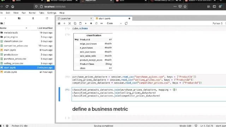This screenshot has width=226, height=127.
Task: Open the Run menu
Action: [24, 13]
